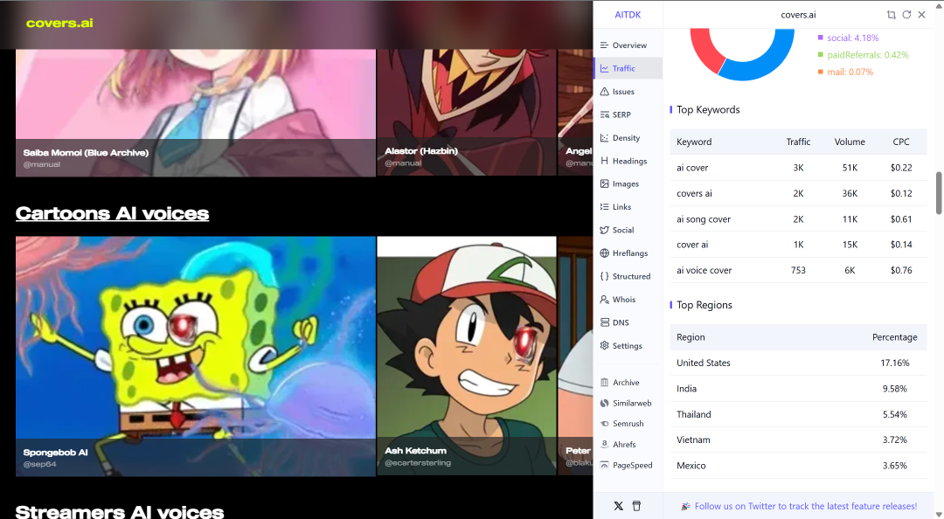Click the Thailand region row
The height and width of the screenshot is (519, 944).
pyautogui.click(x=798, y=414)
